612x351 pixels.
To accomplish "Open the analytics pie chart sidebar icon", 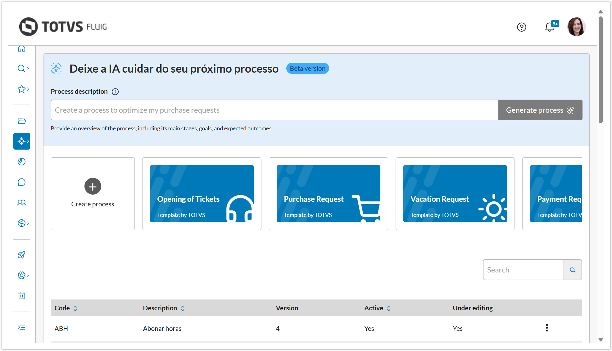I will point(22,162).
